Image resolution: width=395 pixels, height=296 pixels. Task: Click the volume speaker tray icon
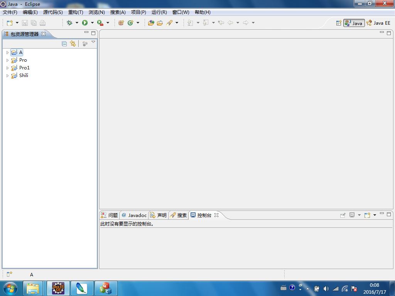pos(326,289)
